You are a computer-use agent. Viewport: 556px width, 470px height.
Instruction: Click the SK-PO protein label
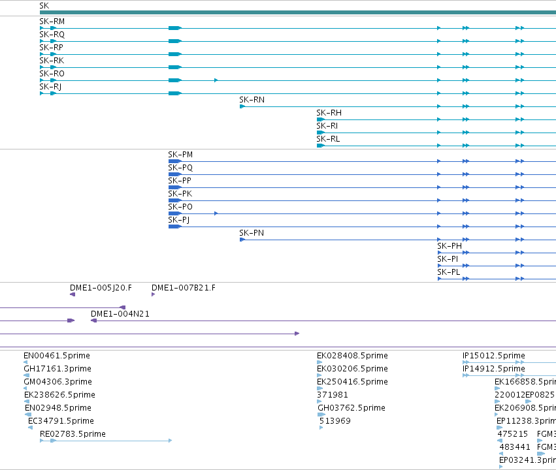180,208
